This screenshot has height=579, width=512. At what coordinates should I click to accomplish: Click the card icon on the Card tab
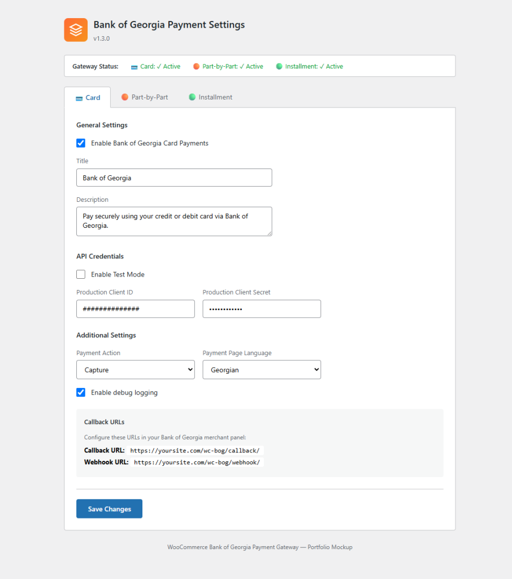79,98
